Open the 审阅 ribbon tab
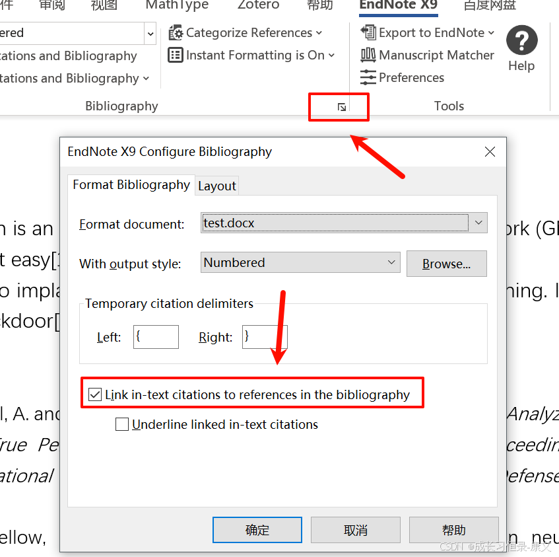This screenshot has height=557, width=559. click(x=51, y=5)
